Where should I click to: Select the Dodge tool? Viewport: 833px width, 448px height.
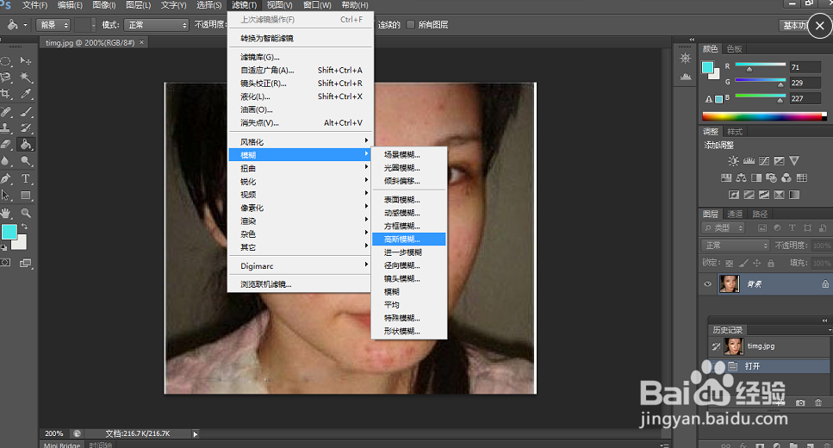26,160
